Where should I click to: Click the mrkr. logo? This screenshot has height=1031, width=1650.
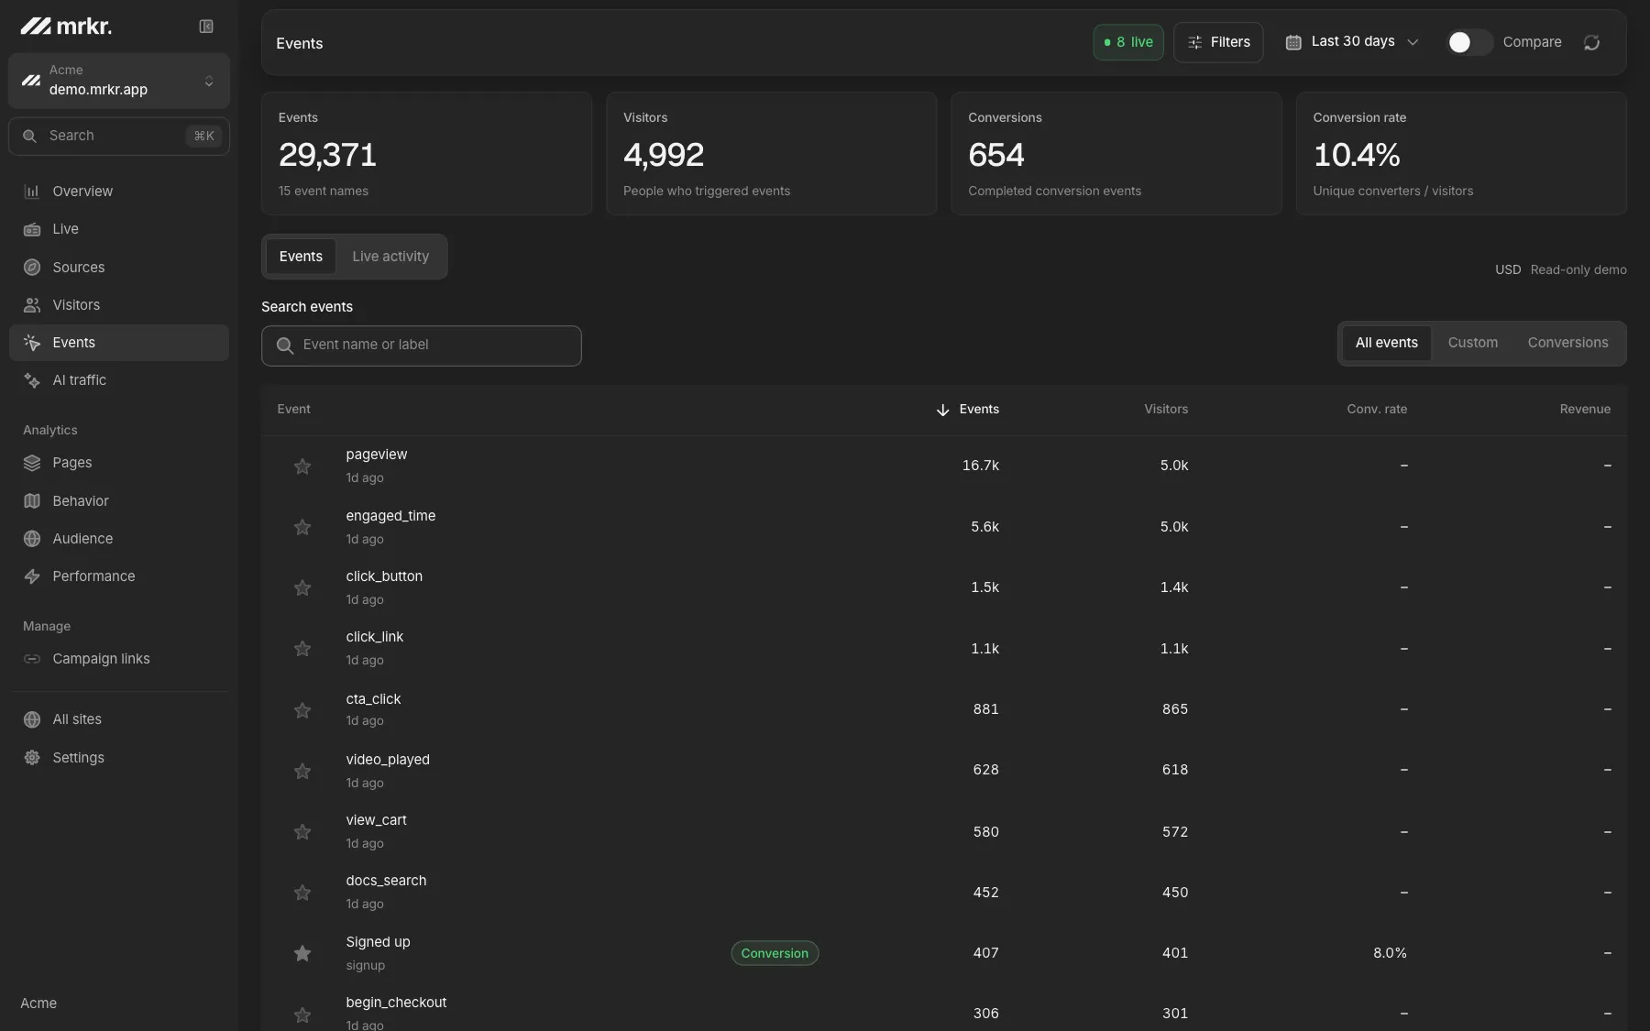pos(66,27)
